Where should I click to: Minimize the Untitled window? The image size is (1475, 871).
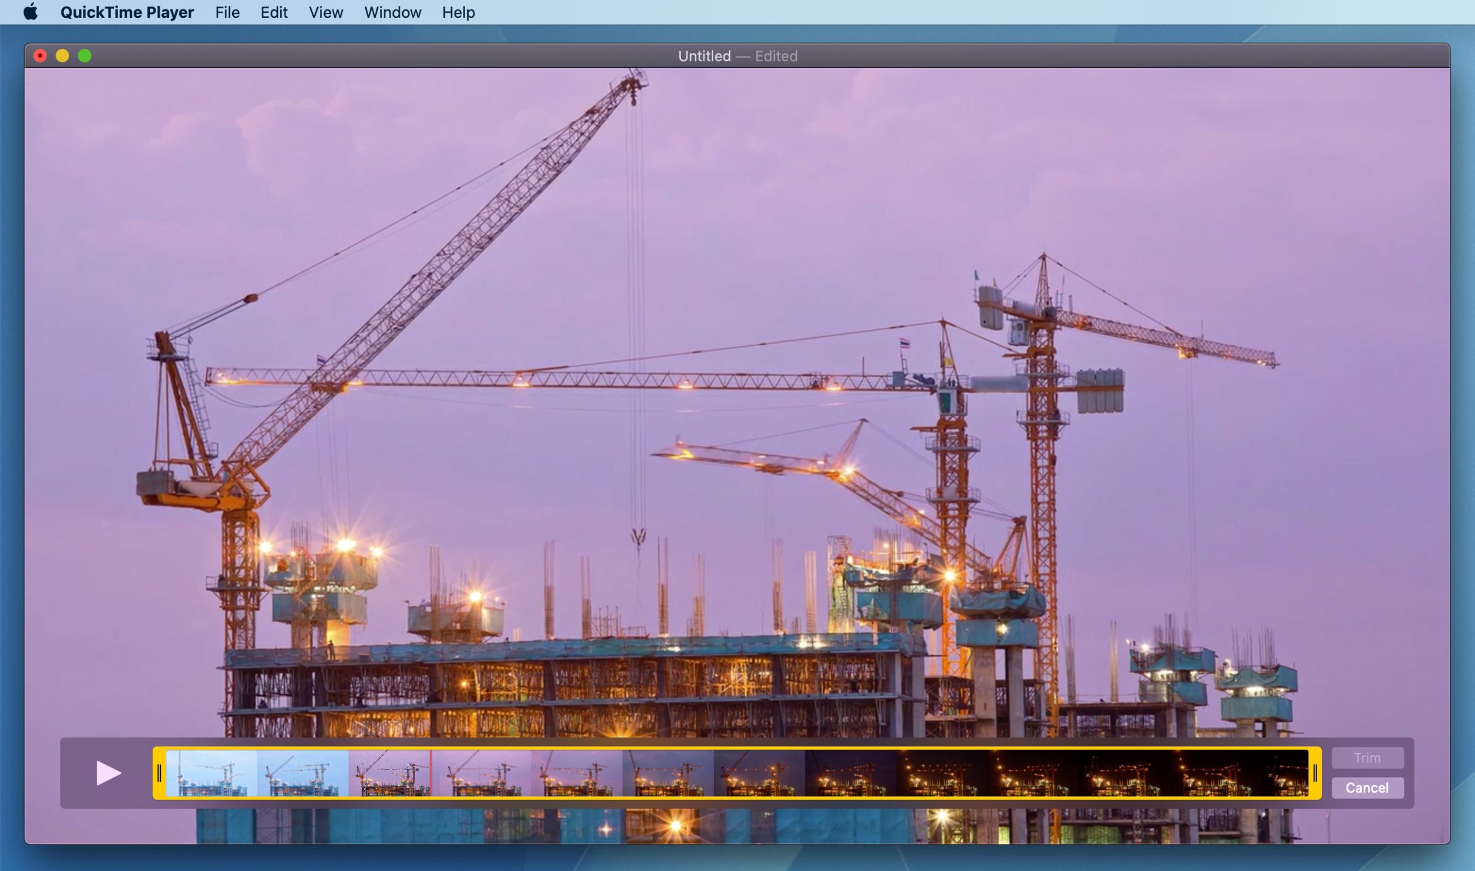click(x=62, y=56)
